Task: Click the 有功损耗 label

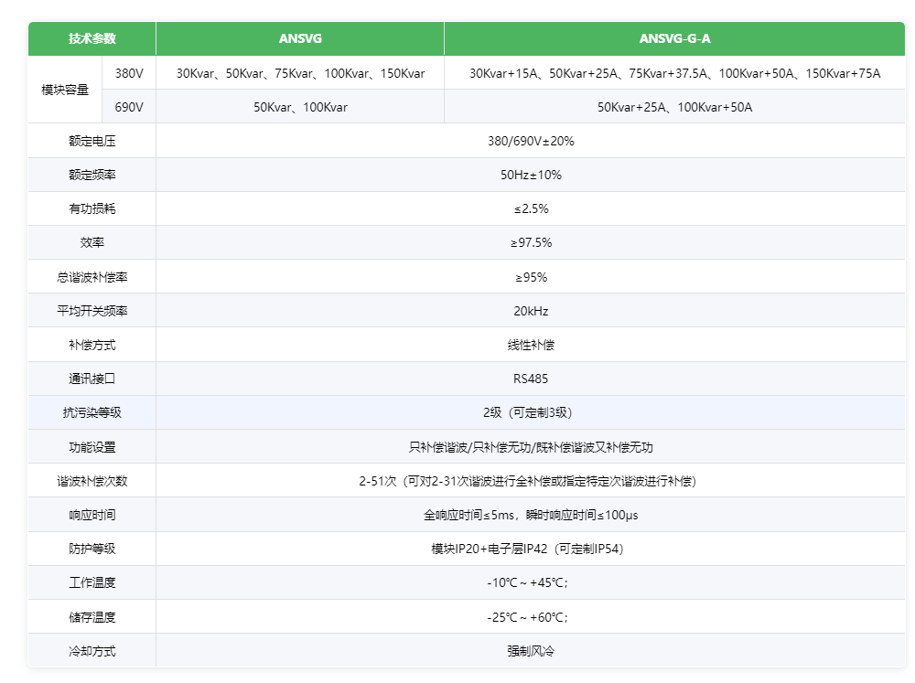Action: tap(92, 208)
